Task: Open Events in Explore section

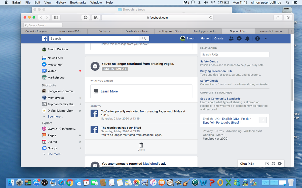Action: tap(52, 142)
